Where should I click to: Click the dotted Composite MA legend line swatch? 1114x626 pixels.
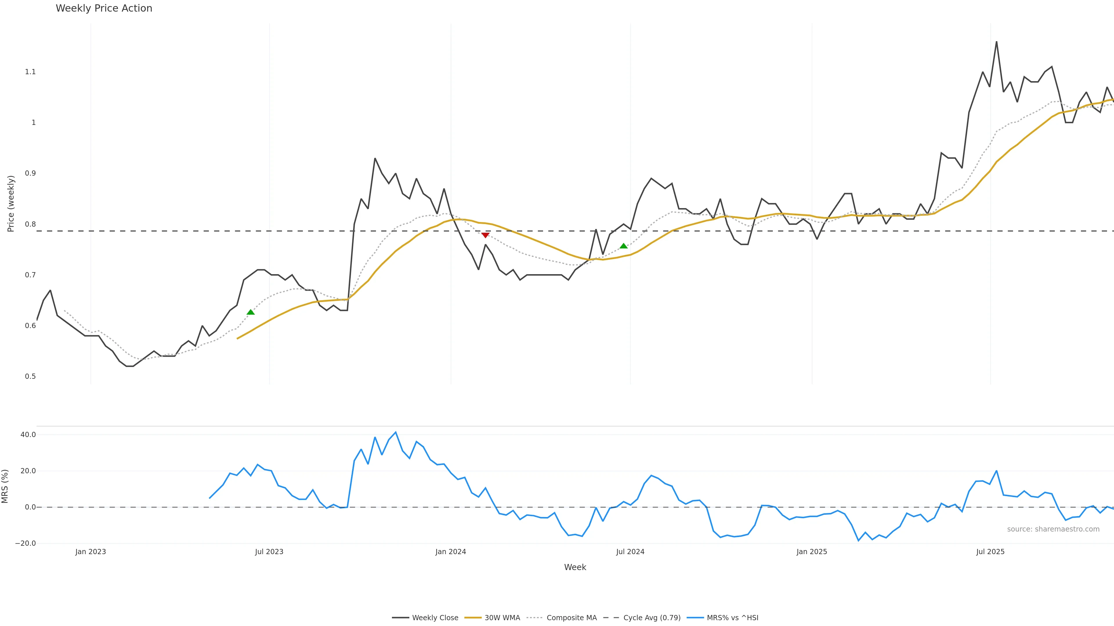pyautogui.click(x=535, y=618)
